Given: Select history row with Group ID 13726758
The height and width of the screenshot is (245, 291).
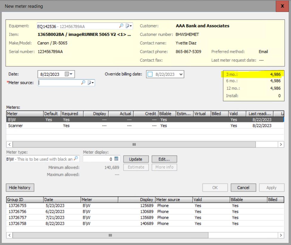Looking at the screenshot, I should 145,223.
